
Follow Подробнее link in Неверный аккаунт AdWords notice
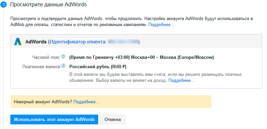(86, 102)
